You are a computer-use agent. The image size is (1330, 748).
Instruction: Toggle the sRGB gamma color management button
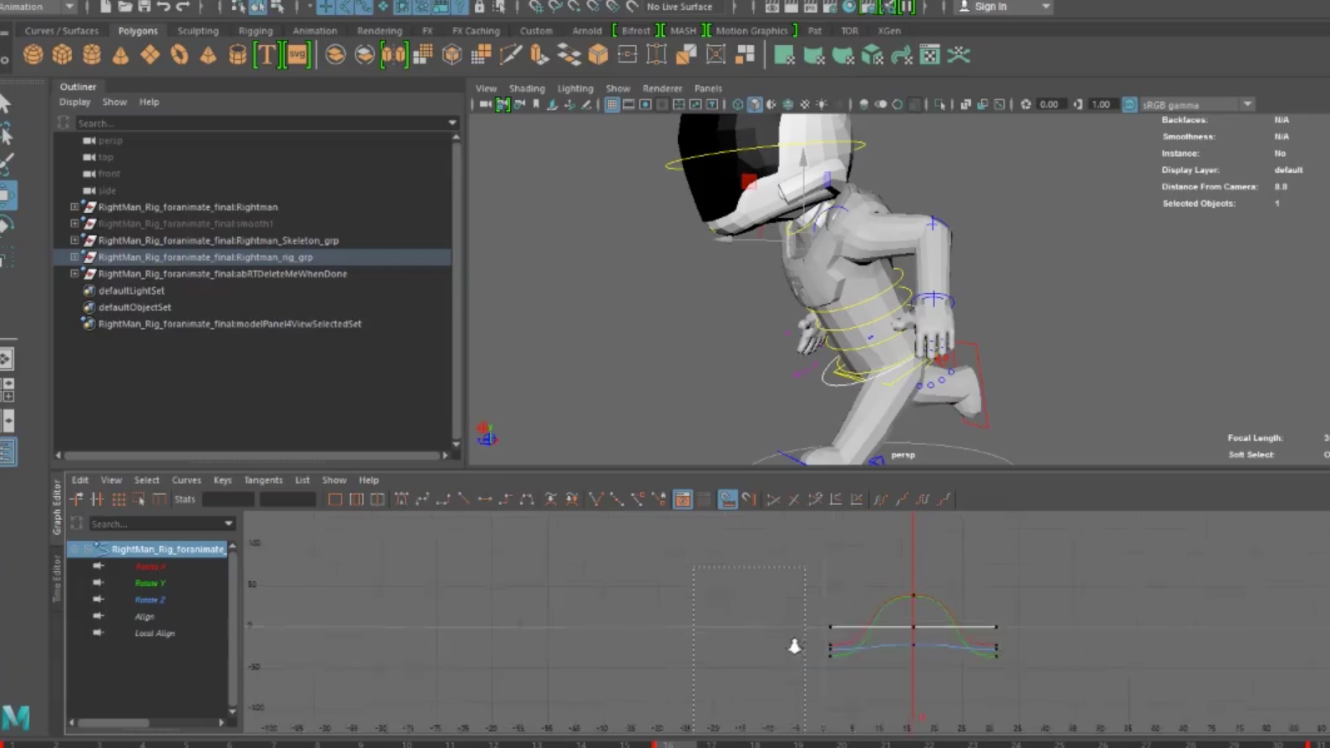click(x=1130, y=104)
